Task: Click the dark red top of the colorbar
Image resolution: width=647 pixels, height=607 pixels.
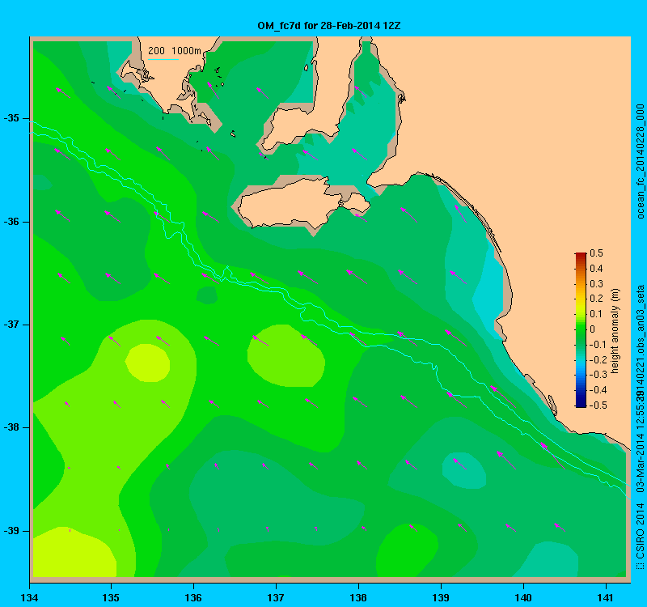Action: [581, 255]
